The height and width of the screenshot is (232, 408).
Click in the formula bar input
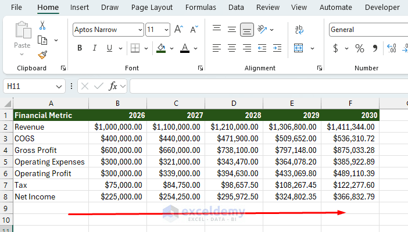(269, 86)
